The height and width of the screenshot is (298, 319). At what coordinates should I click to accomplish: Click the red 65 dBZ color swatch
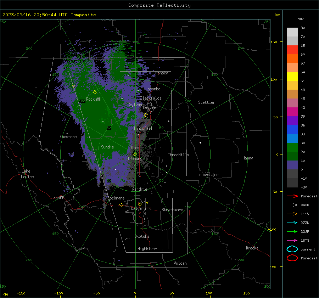click(292, 50)
